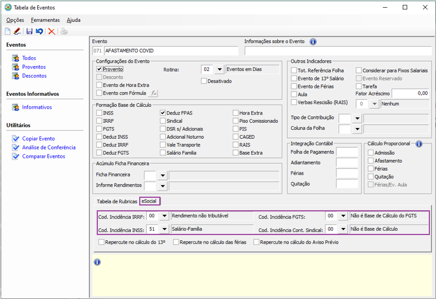Image resolution: width=437 pixels, height=300 pixels.
Task: Open the Análise de Conferência utility
Action: coord(49,148)
